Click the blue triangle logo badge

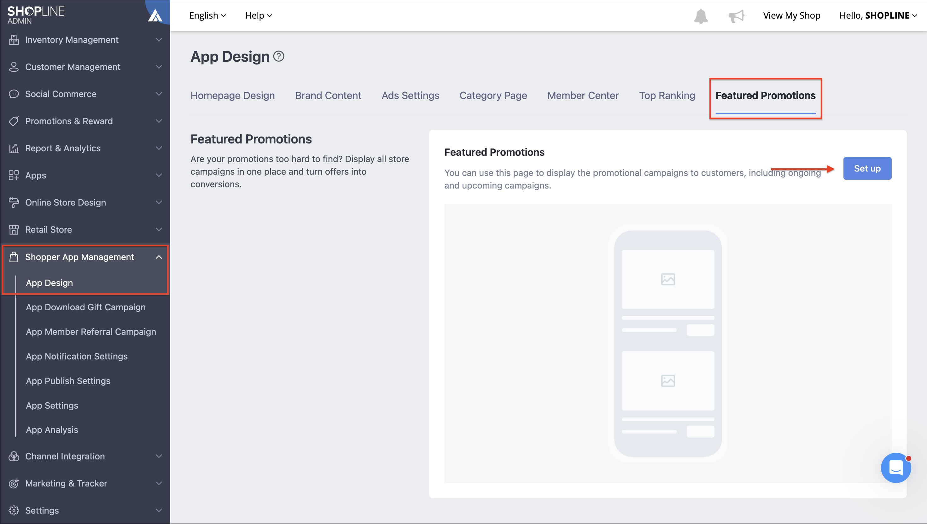click(155, 15)
